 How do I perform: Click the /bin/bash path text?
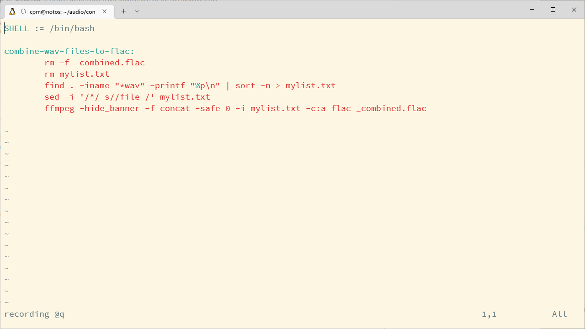72,28
